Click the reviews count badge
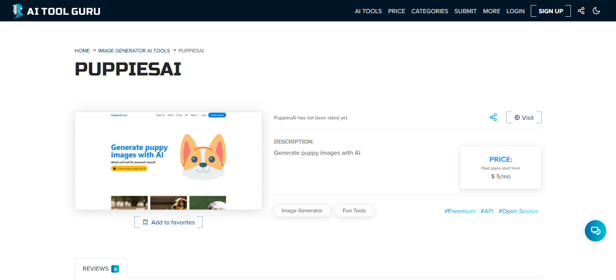The image size is (616, 280). coord(115,269)
